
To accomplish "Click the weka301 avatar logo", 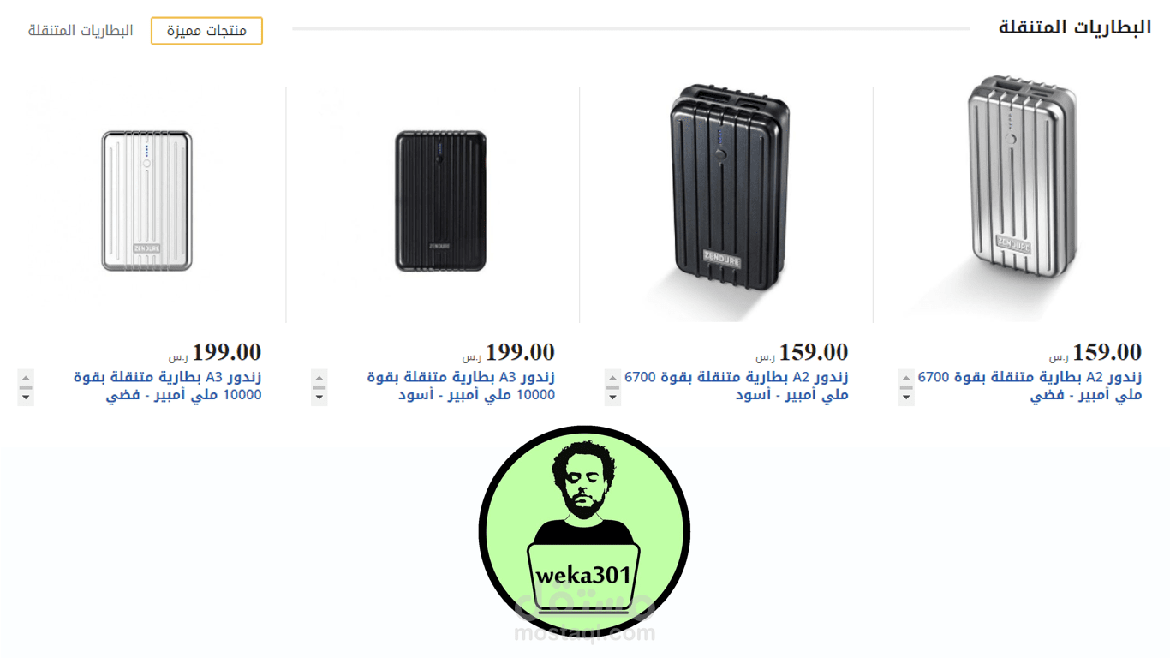I will coord(584,532).
